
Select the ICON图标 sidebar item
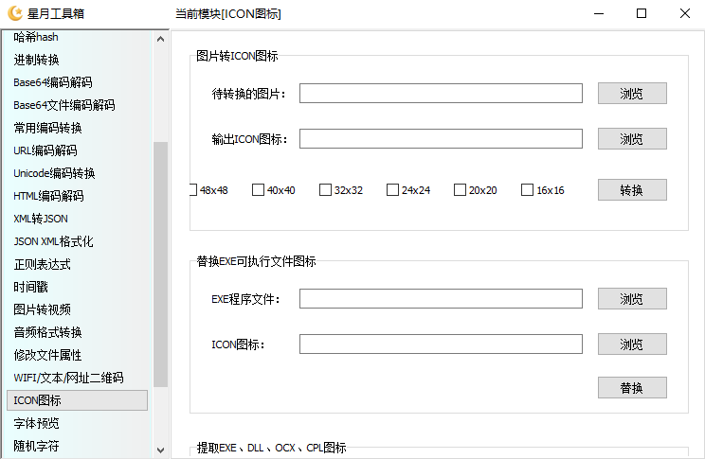coord(78,400)
